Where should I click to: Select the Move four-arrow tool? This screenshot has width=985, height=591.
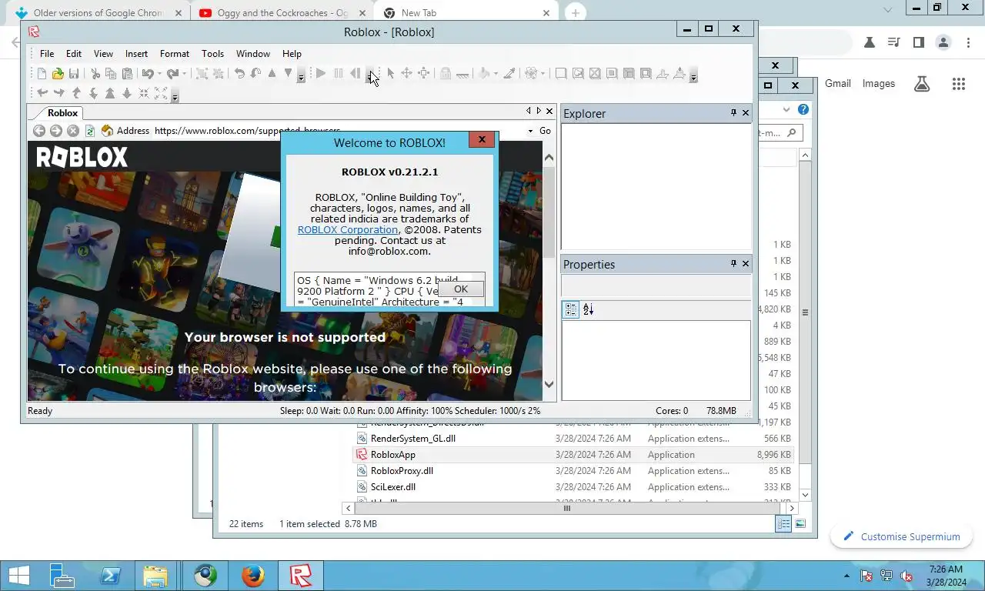click(406, 74)
